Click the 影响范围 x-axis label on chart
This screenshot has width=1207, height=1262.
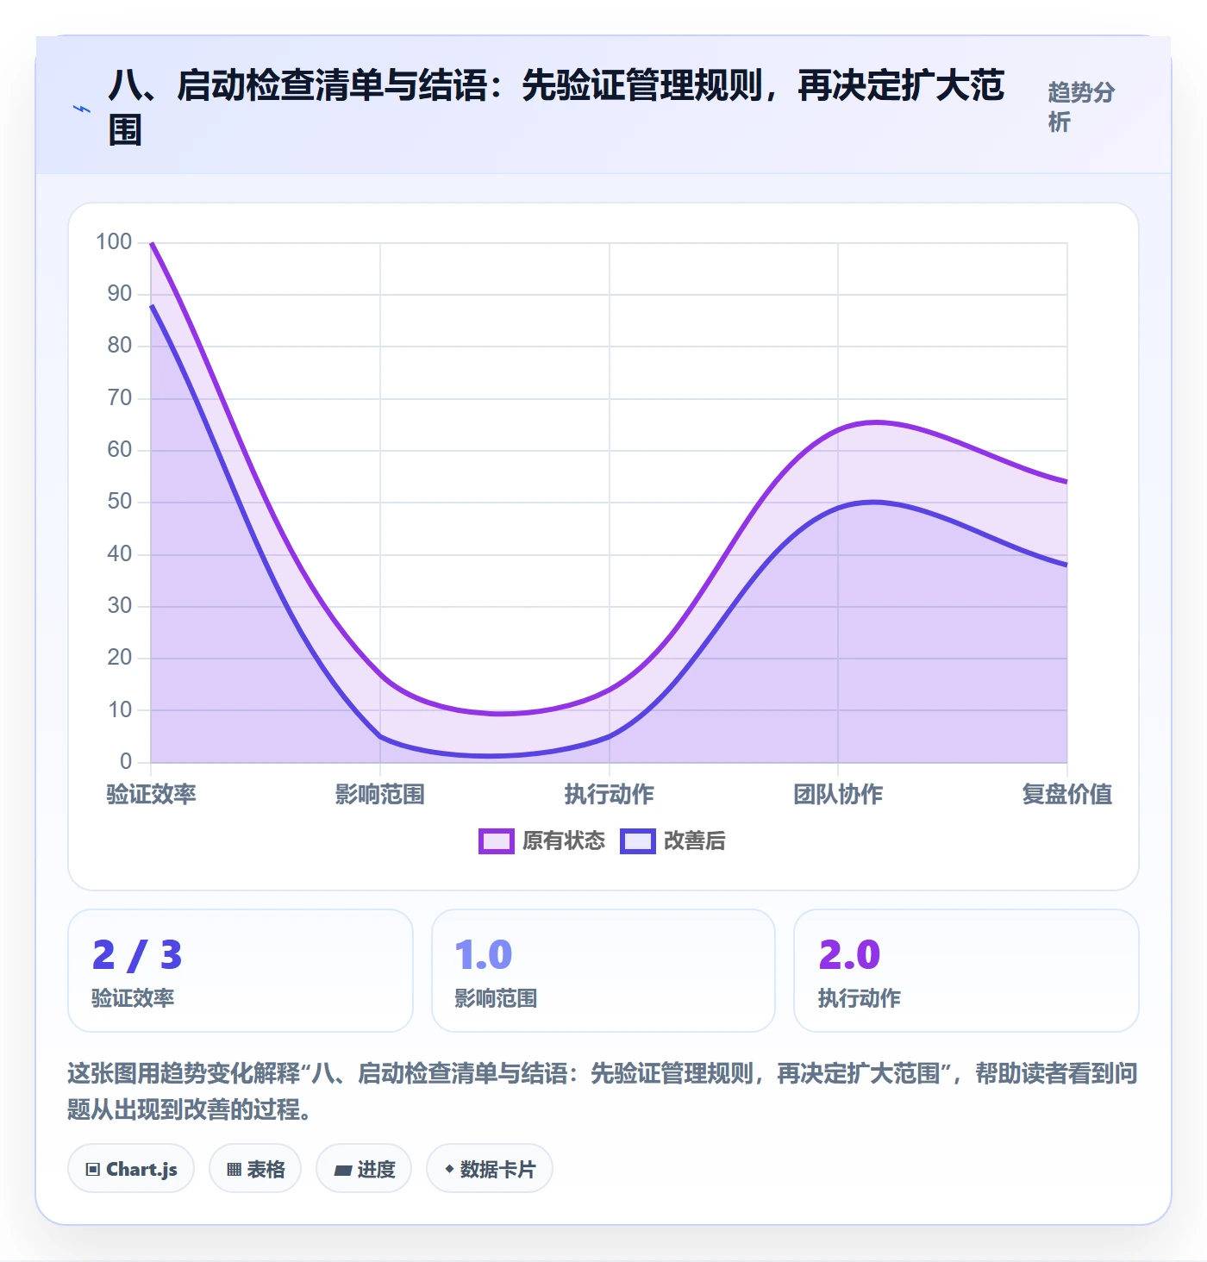[x=380, y=794]
